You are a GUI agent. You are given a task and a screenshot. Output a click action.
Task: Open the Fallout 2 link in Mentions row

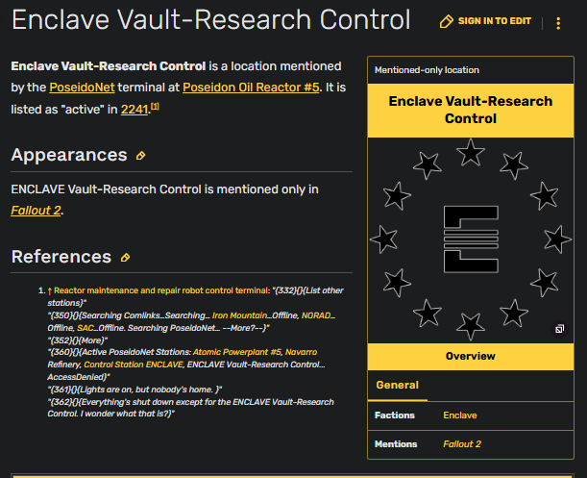(x=462, y=444)
